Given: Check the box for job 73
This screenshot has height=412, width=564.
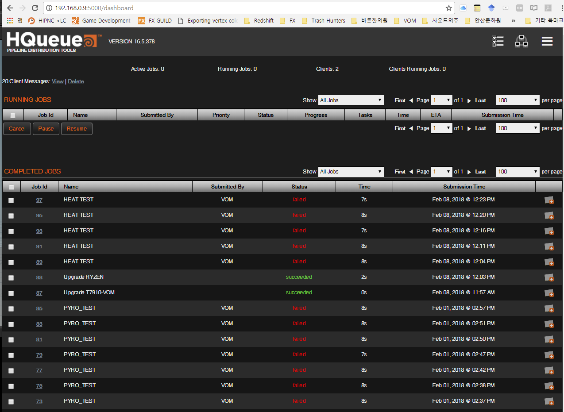Looking at the screenshot, I should [x=11, y=402].
